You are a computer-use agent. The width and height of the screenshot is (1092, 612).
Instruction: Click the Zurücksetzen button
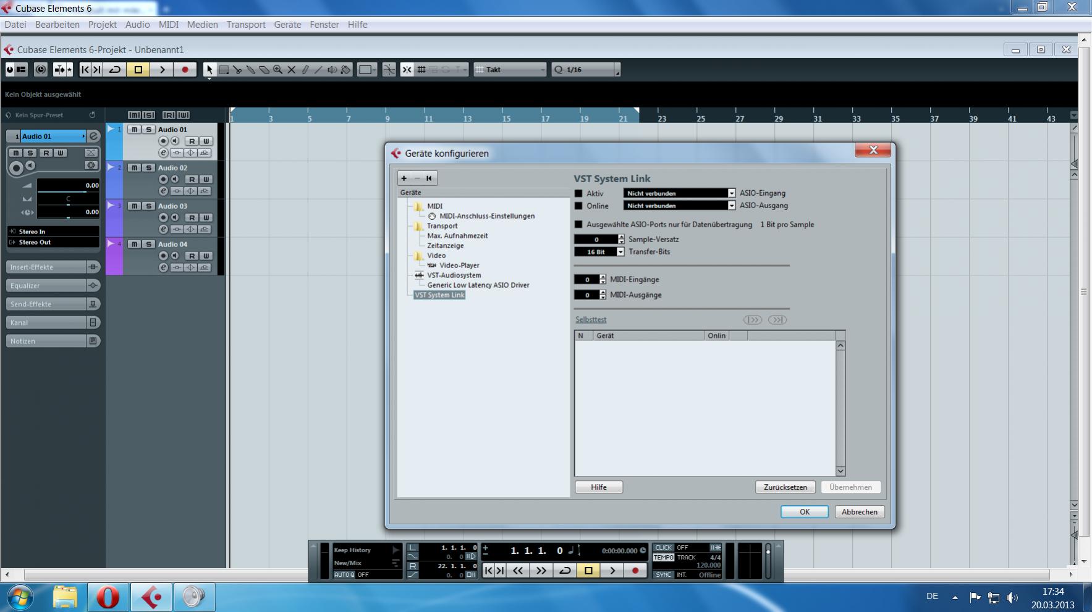(785, 487)
